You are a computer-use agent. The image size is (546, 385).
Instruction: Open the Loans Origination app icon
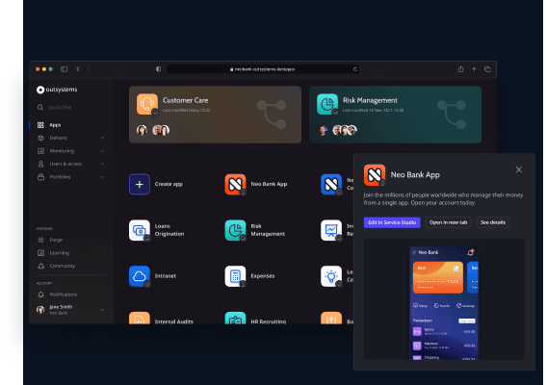140,230
